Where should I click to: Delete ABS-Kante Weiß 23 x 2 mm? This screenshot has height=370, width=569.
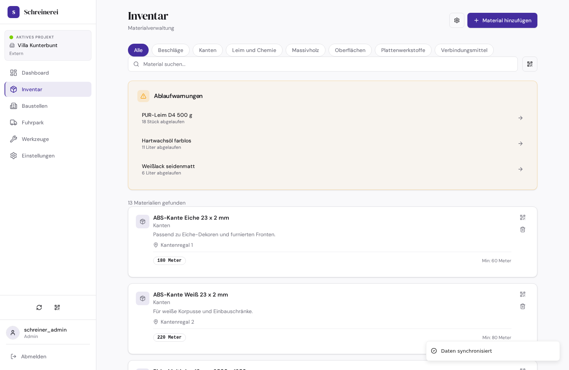[523, 306]
